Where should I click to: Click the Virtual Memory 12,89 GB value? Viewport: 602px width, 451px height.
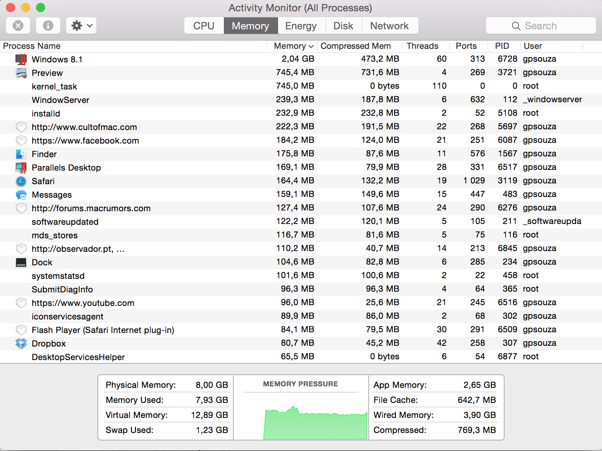point(210,415)
